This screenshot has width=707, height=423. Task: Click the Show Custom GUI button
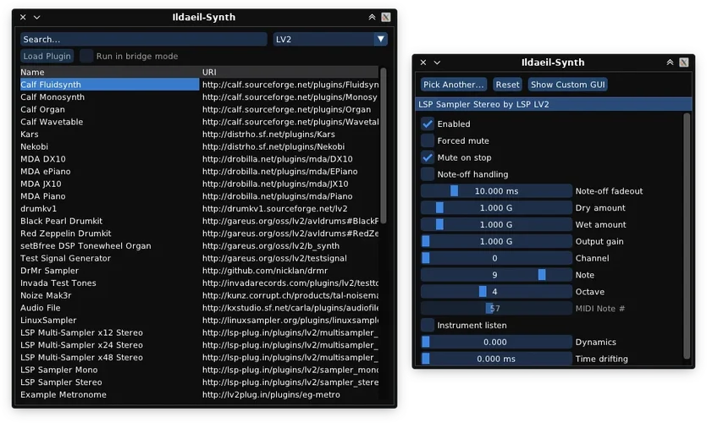pos(567,85)
